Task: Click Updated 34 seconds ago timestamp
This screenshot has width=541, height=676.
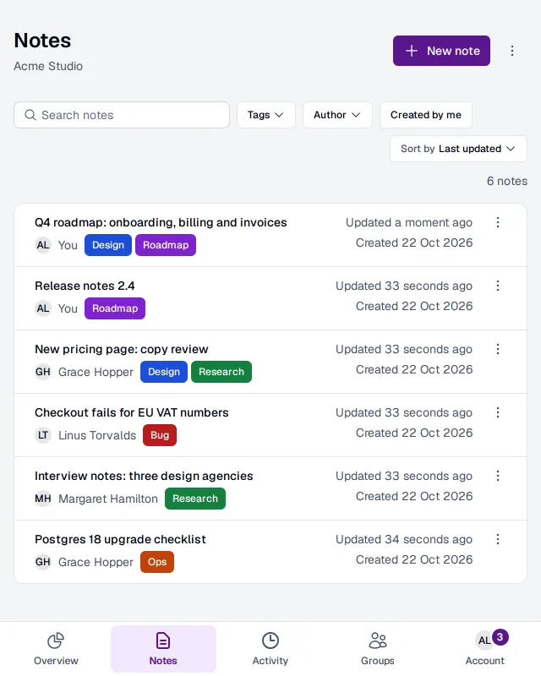Action: click(x=404, y=539)
